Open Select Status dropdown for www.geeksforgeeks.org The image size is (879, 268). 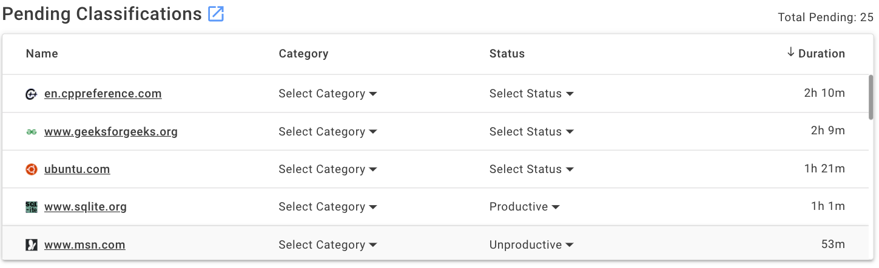coord(531,132)
